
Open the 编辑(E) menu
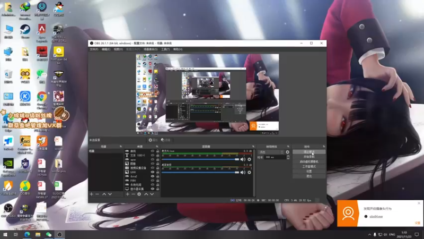coord(106,49)
